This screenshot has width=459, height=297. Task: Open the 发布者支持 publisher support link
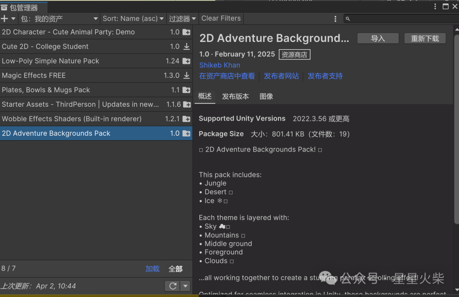coord(325,76)
